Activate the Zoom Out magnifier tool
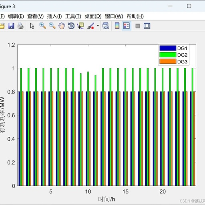The width and height of the screenshot is (205, 205). 52,26
